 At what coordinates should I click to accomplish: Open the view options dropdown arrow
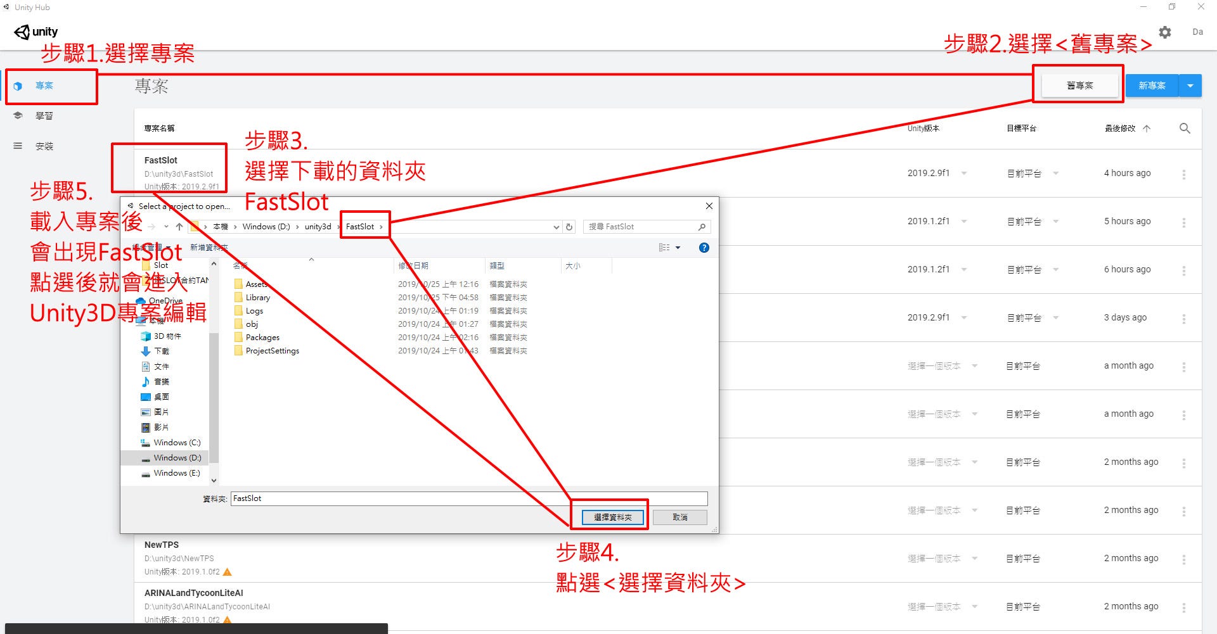click(x=678, y=248)
